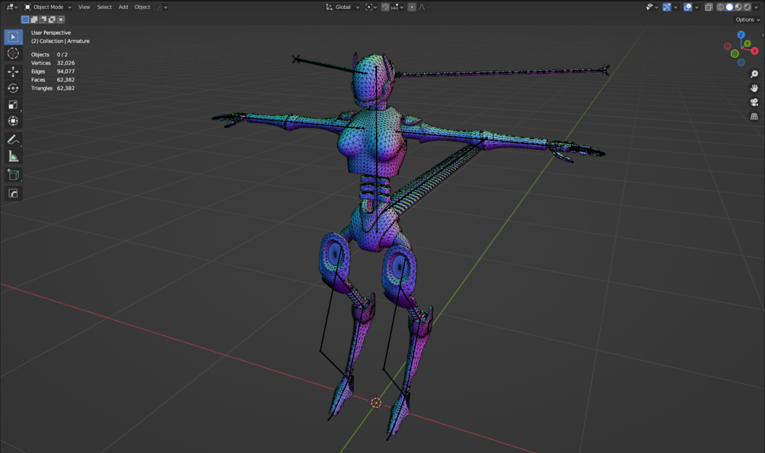This screenshot has width=765, height=453.
Task: Click the negative Z gizmo circle
Action: pos(741,62)
